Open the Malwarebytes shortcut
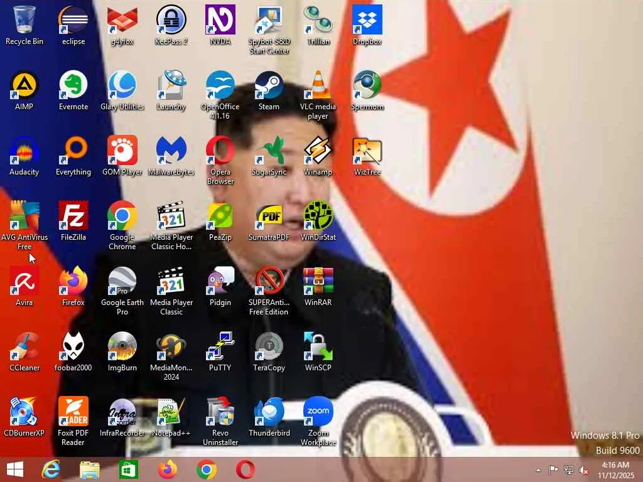 (x=171, y=156)
